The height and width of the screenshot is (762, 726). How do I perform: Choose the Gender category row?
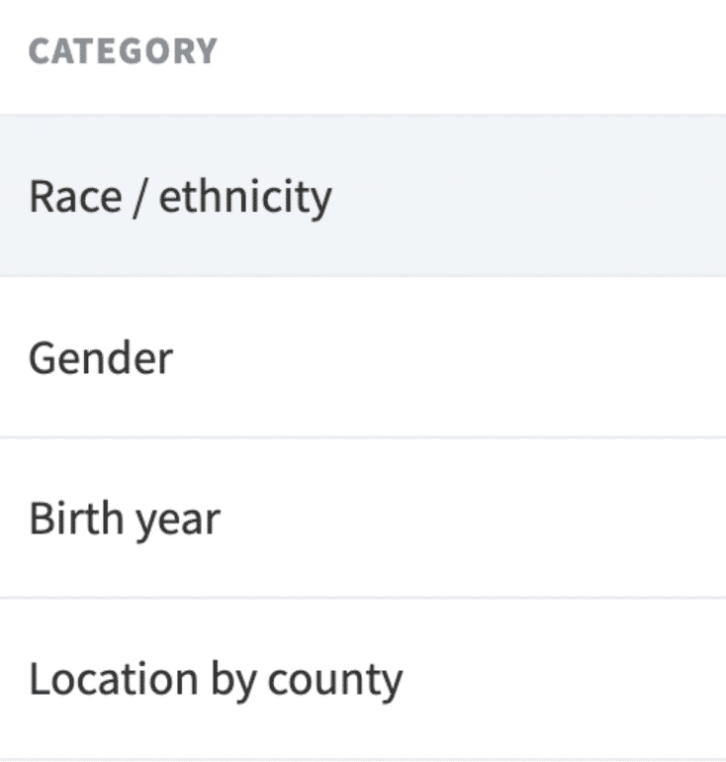click(363, 357)
